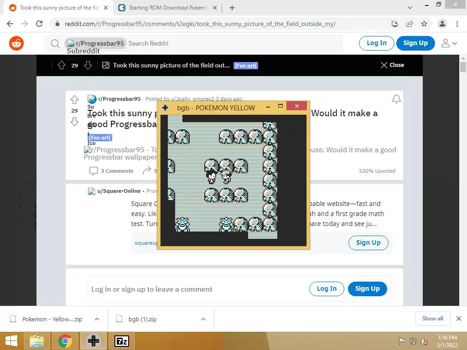Open the taskbar clock and date

[447, 341]
